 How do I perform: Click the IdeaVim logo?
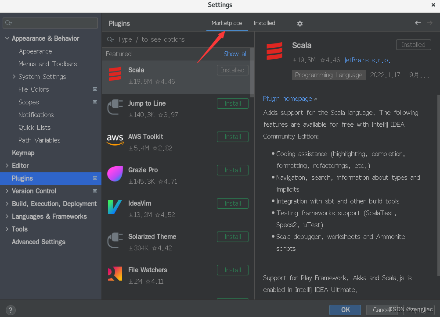pyautogui.click(x=115, y=207)
